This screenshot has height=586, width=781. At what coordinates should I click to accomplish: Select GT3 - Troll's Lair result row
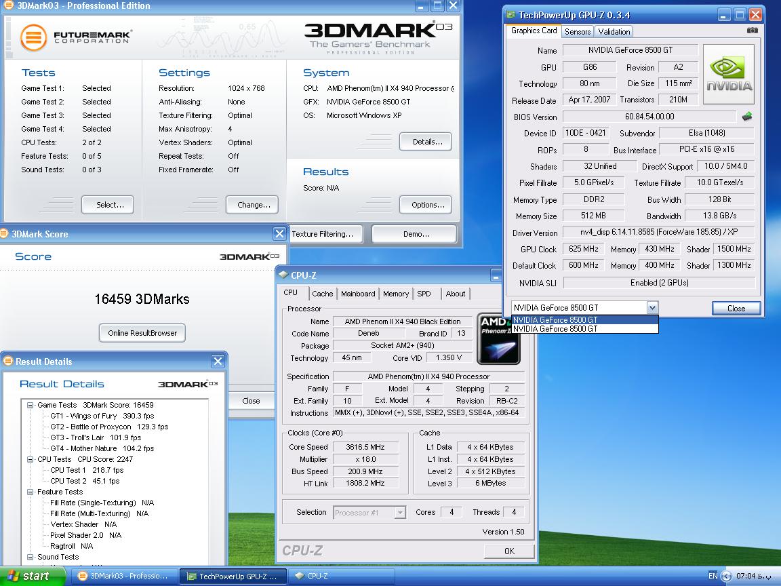coord(96,438)
